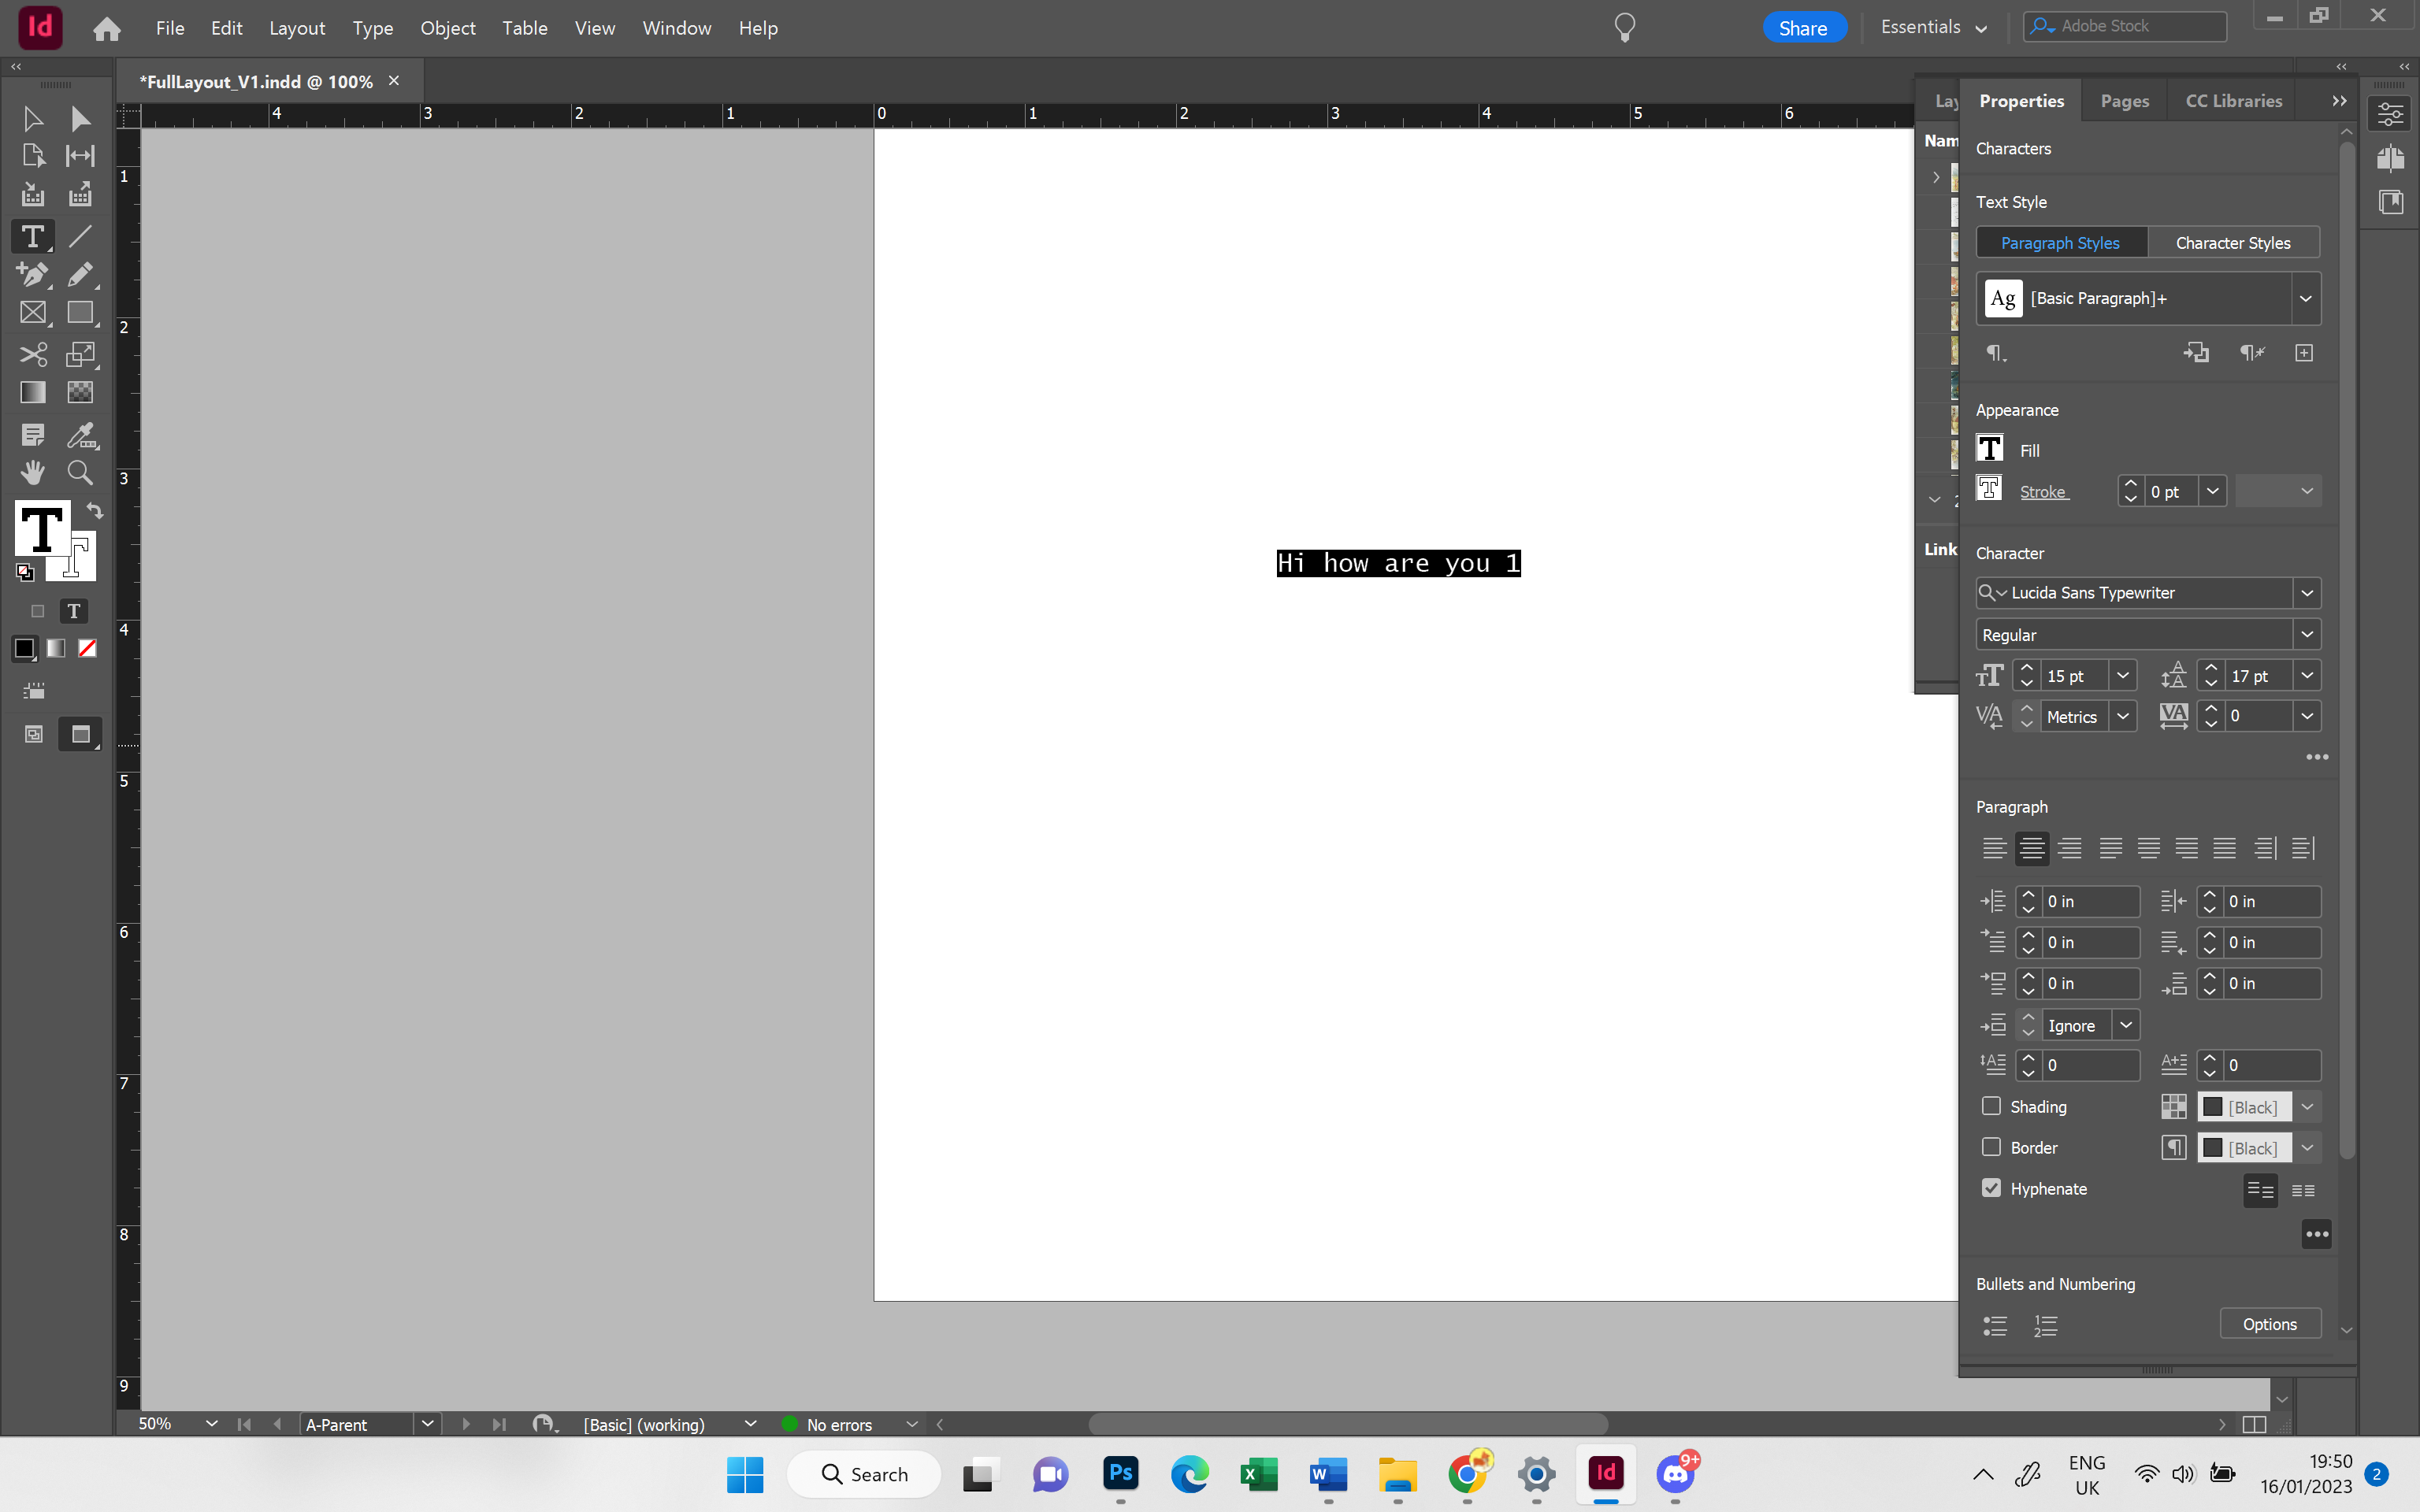Enable the Border checkbox
The height and width of the screenshot is (1512, 2420).
[1991, 1147]
